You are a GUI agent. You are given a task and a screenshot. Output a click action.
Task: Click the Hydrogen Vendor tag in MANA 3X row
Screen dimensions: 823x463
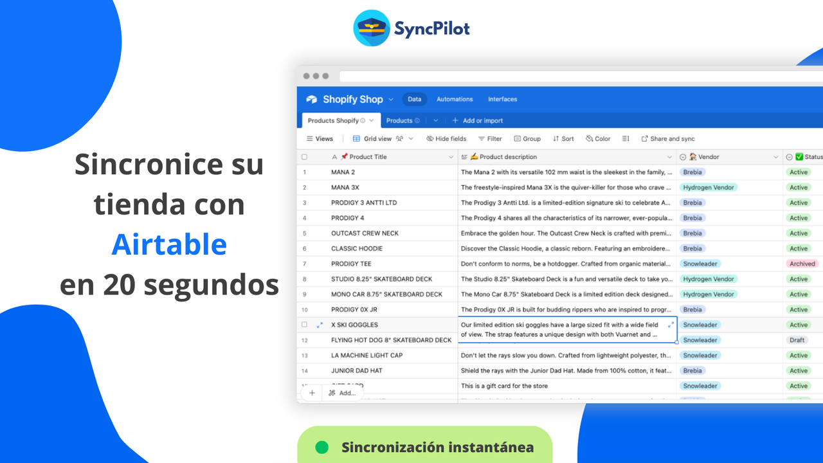coord(709,188)
